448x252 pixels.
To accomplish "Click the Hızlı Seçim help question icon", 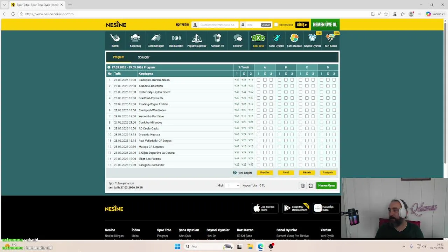I will 235,173.
